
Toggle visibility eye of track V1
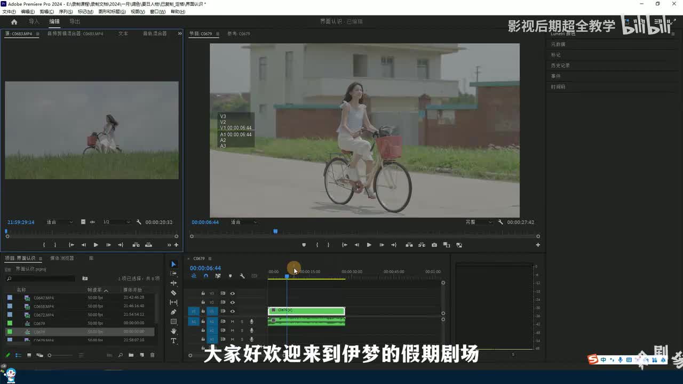(232, 311)
